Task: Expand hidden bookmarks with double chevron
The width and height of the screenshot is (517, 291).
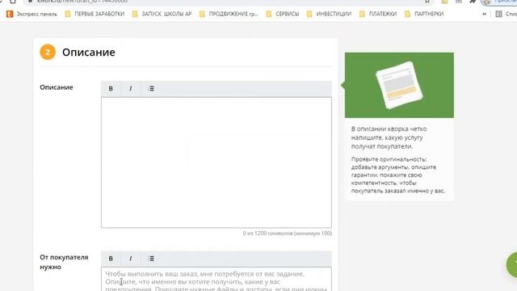Action: click(484, 14)
